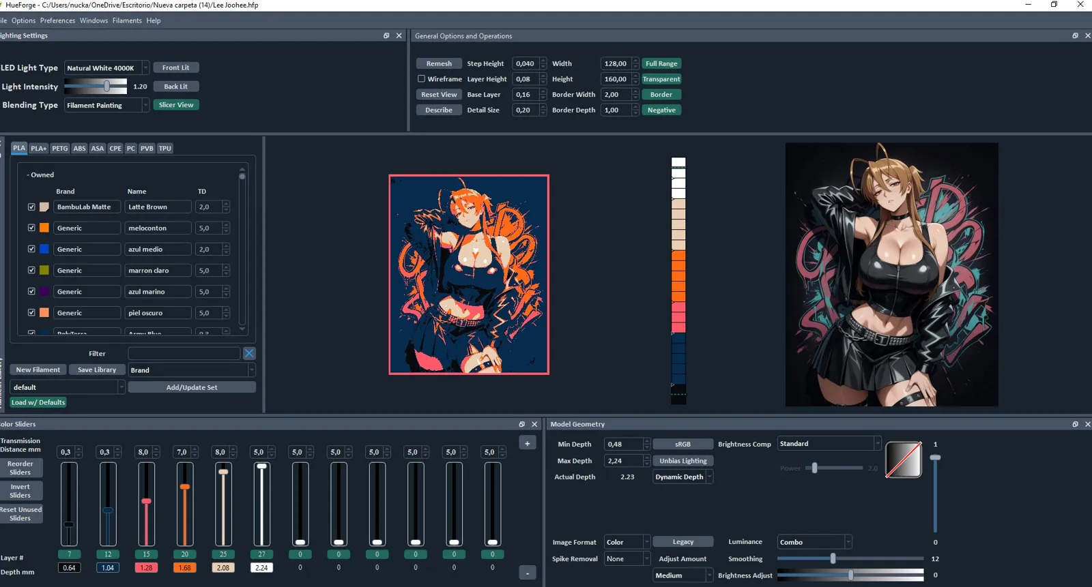Open the Image Format dropdown
Image resolution: width=1092 pixels, height=587 pixels.
(627, 542)
